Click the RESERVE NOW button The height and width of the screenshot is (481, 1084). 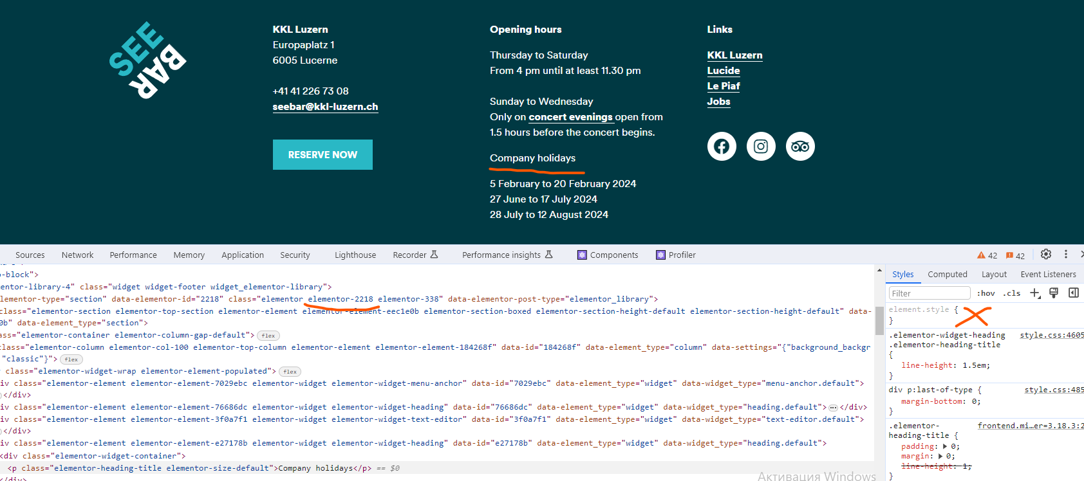(x=322, y=154)
